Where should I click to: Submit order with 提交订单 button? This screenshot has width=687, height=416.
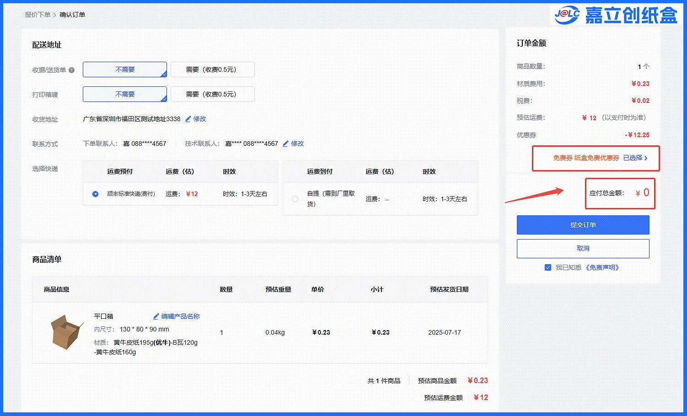(583, 225)
